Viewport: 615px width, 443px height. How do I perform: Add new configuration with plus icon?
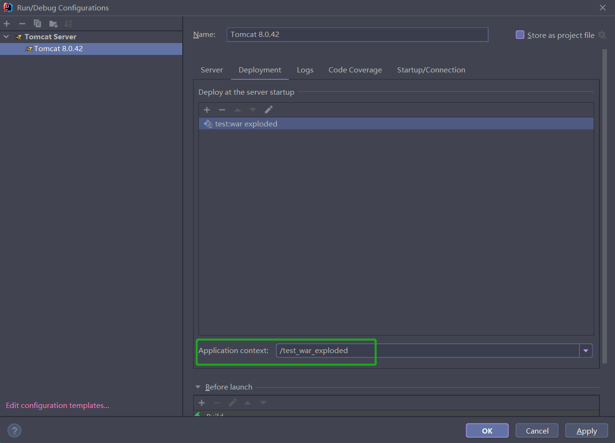[x=7, y=24]
